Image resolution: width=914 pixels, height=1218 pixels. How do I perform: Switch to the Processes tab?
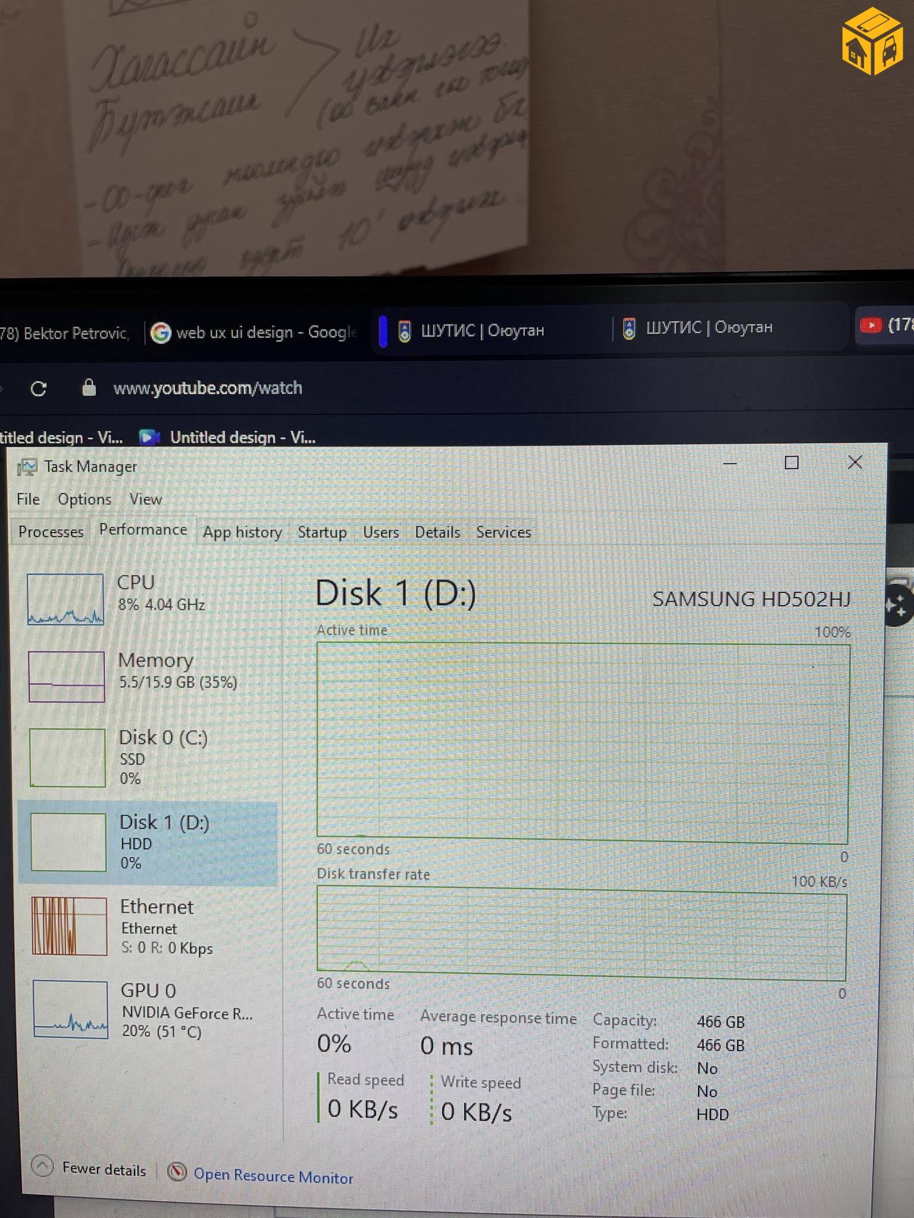point(51,532)
